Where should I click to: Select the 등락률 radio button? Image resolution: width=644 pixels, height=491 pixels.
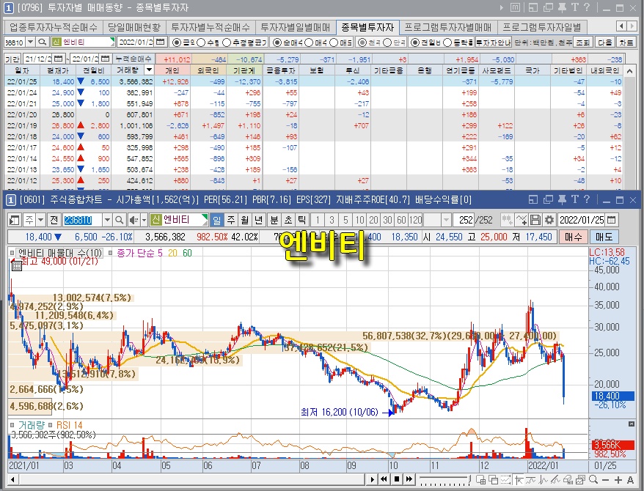point(447,43)
